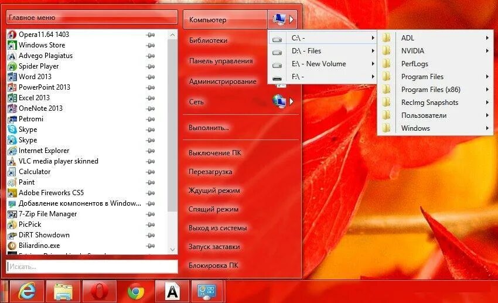This screenshot has width=498, height=303.
Task: Toggle the pin next to Word 2013
Action: coord(151,77)
